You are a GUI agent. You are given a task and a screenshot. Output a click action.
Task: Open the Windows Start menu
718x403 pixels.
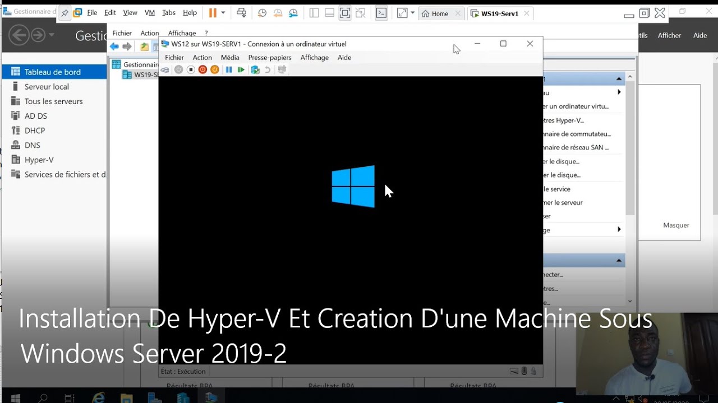15,399
